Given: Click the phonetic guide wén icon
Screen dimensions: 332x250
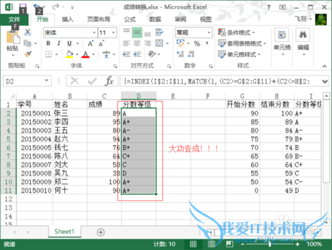Looking at the screenshot, I should (106, 54).
